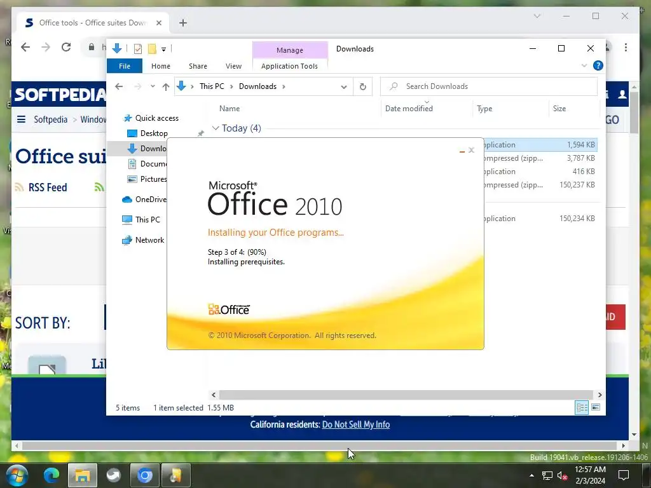Open the Application Tools tab
651x488 pixels.
289,66
